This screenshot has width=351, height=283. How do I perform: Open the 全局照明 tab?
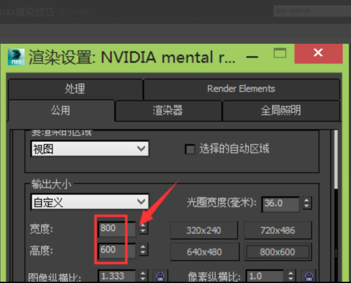pos(281,111)
